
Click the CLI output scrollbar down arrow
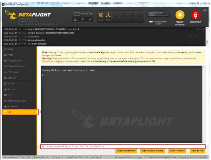pos(204,141)
